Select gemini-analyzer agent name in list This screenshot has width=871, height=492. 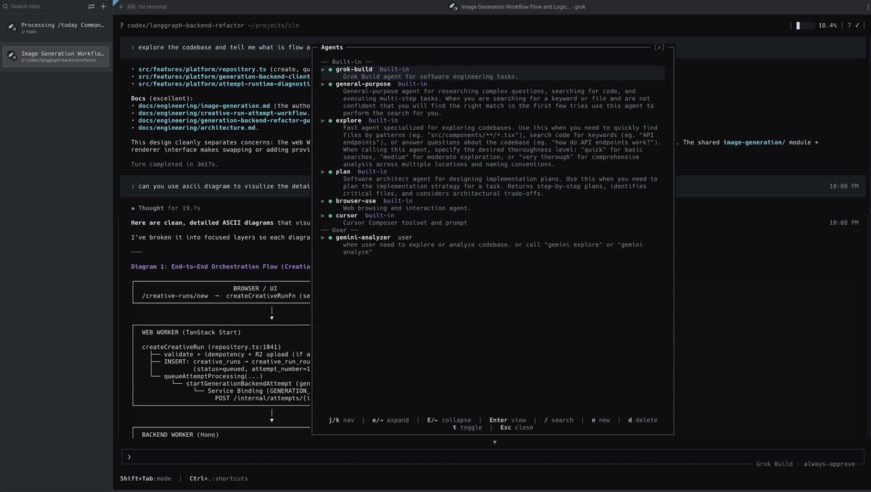(363, 237)
